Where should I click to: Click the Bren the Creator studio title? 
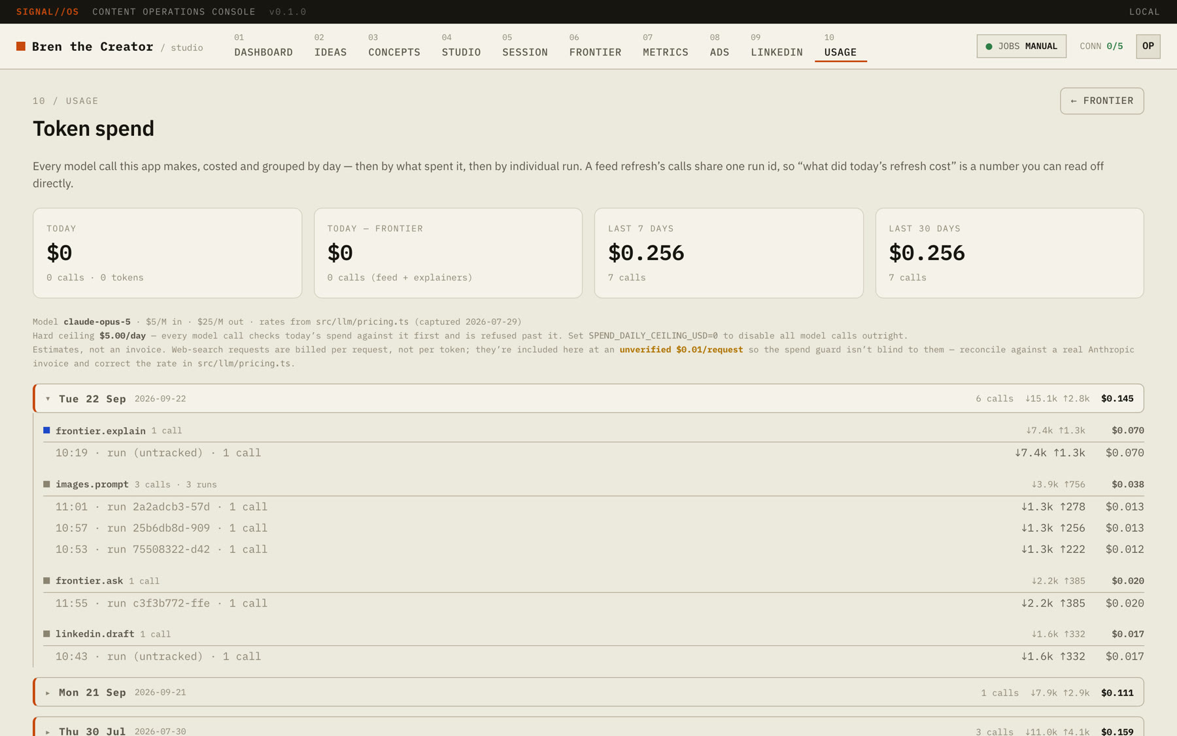pos(92,46)
